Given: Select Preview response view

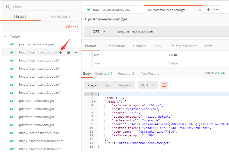Looking at the screenshot, I should pyautogui.click(x=125, y=85).
